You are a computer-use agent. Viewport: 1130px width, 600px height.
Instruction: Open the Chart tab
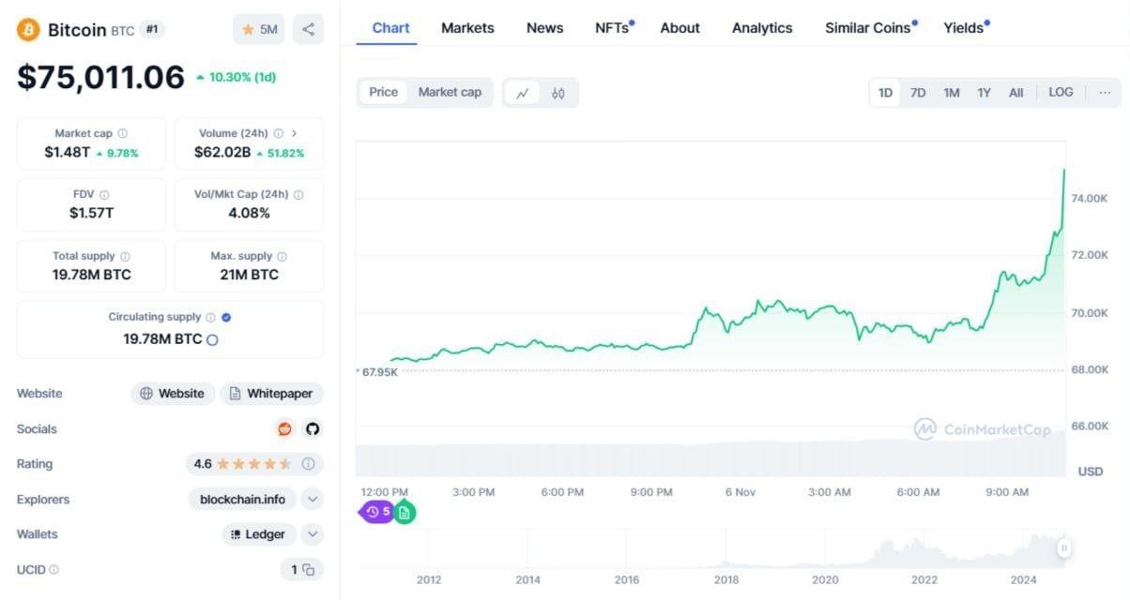390,27
